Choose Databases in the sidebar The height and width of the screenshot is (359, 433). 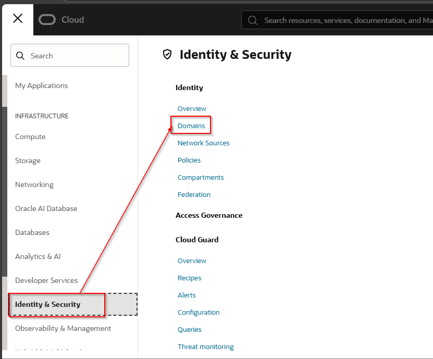pyautogui.click(x=32, y=232)
